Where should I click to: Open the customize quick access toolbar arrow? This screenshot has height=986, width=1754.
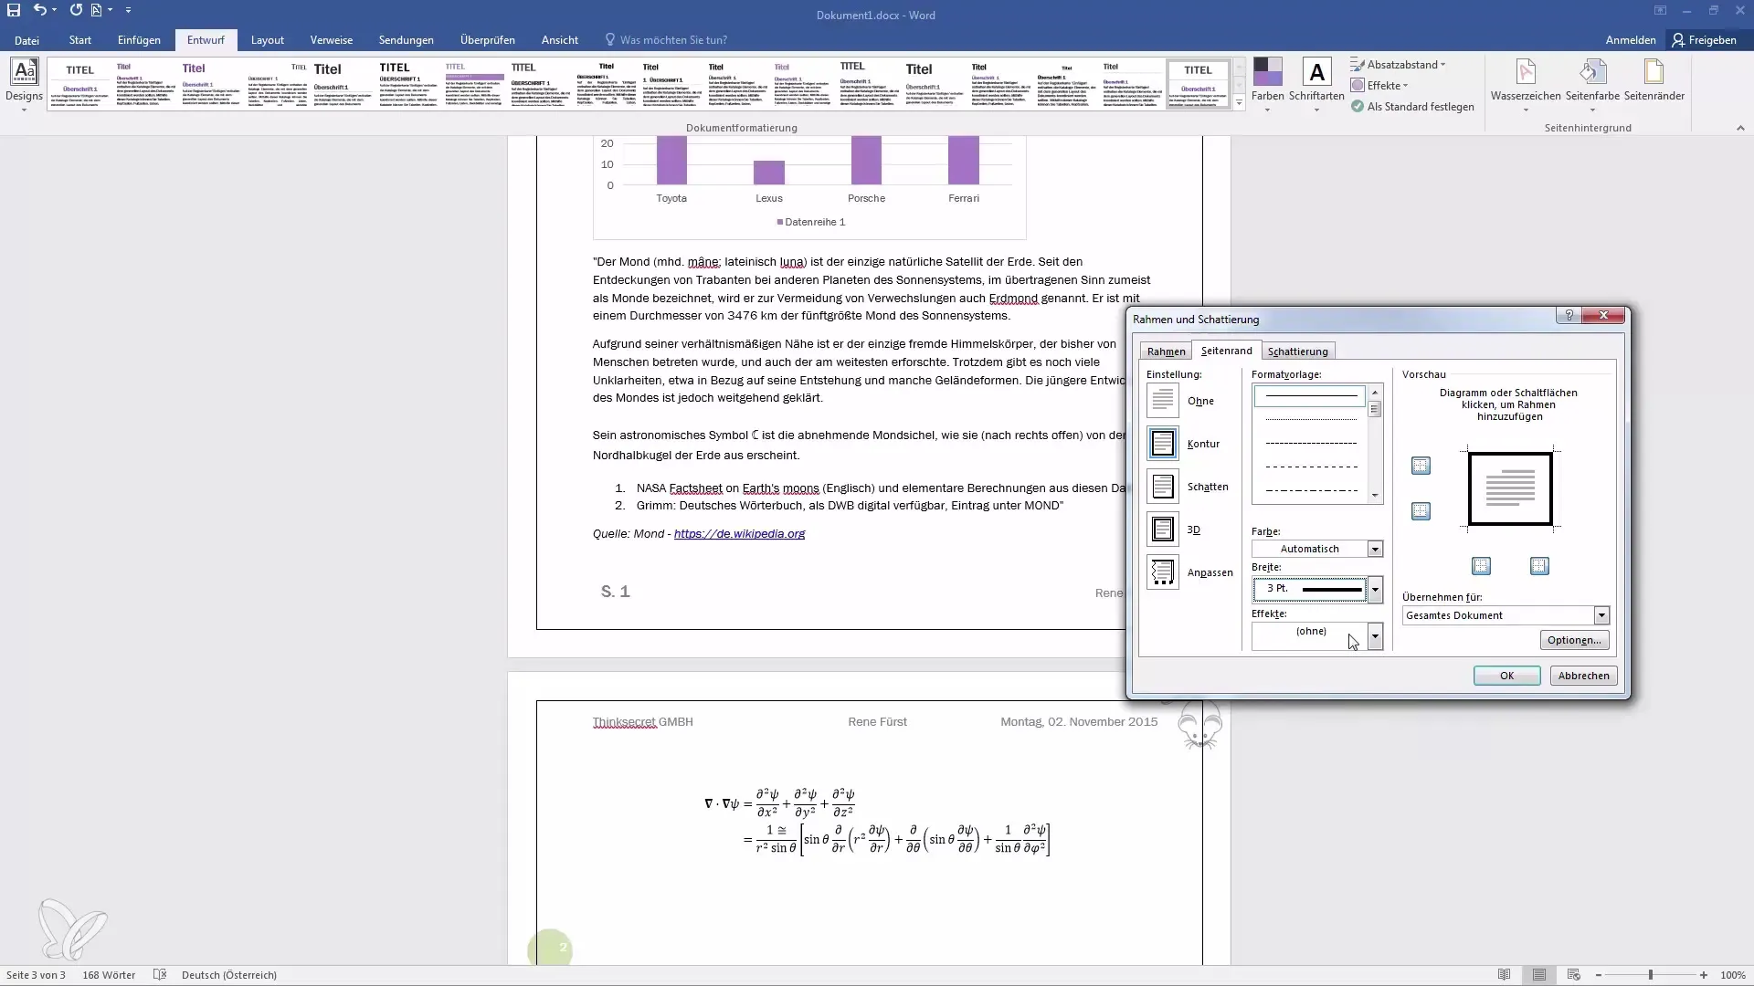128,10
